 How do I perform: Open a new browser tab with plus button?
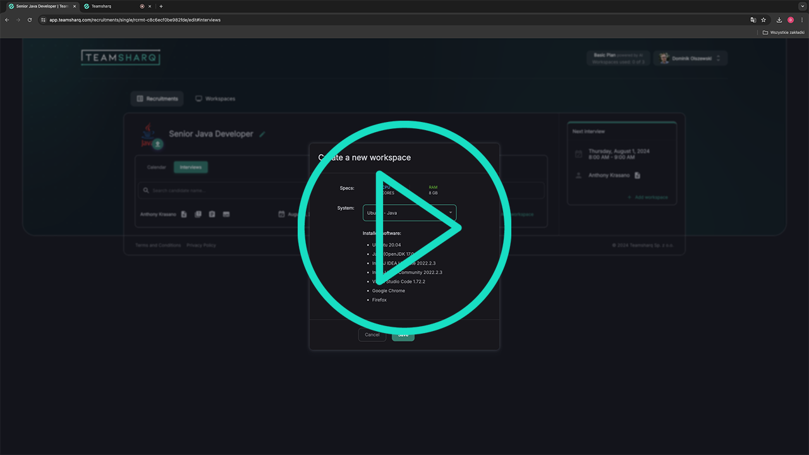click(x=161, y=6)
